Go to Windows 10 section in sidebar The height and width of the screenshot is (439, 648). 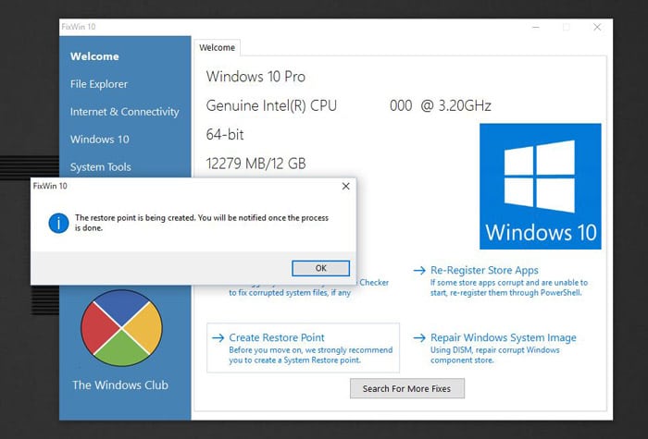pos(100,140)
